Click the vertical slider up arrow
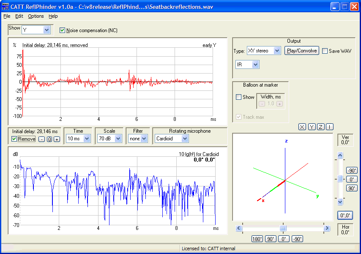 coord(340,156)
